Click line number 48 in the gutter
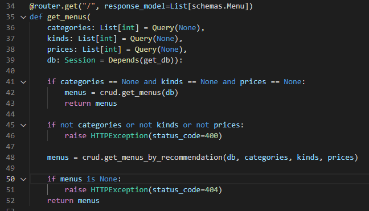Viewport: 369px width, 211px height. tap(10, 158)
